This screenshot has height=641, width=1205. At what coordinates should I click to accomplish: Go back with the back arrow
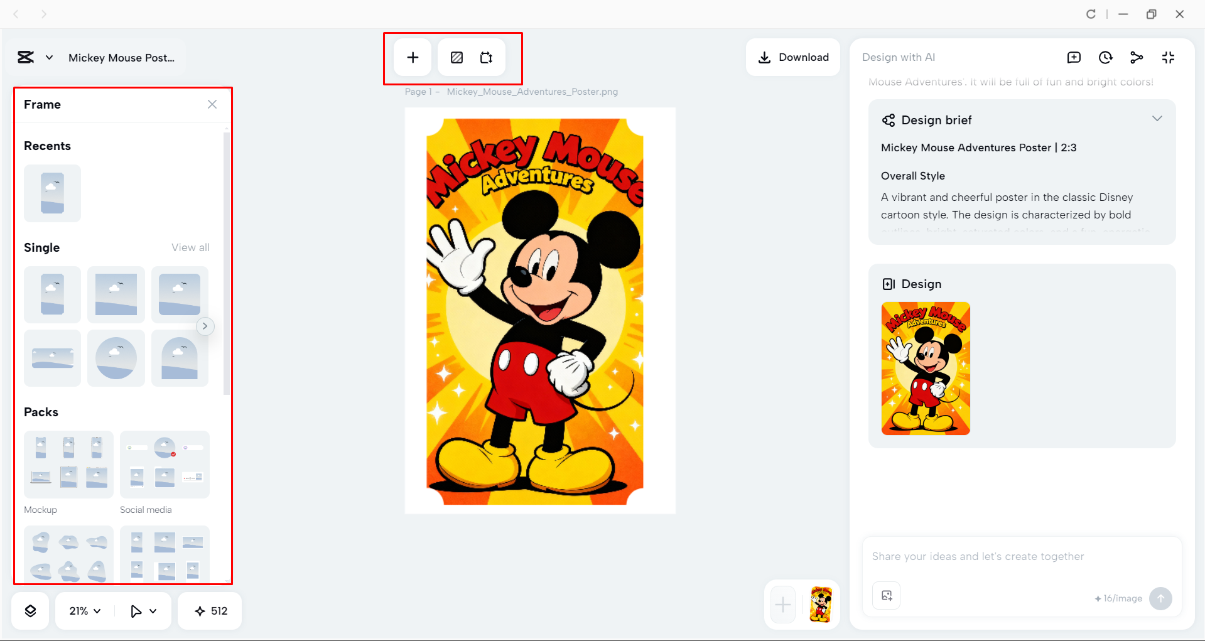point(16,14)
